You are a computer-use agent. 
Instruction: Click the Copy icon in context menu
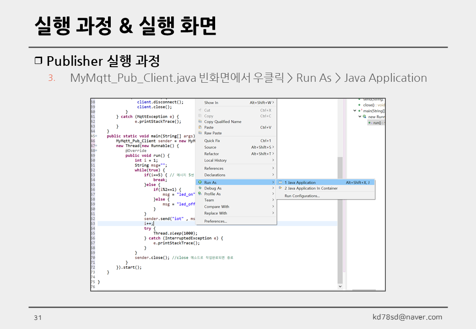(x=200, y=116)
